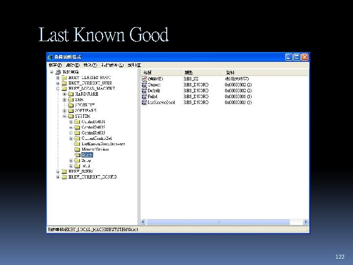This screenshot has width=353, height=265.
Task: Click the Failed row data 0x00000001 (1)
Action: pos(238,97)
